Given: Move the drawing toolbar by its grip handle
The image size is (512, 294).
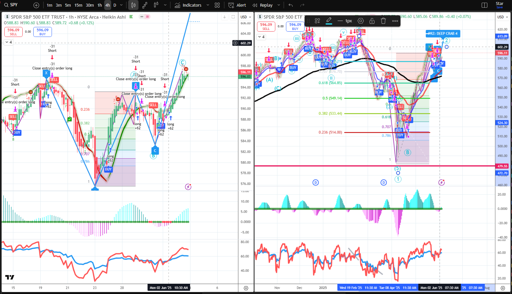Looking at the screenshot, I should point(308,21).
